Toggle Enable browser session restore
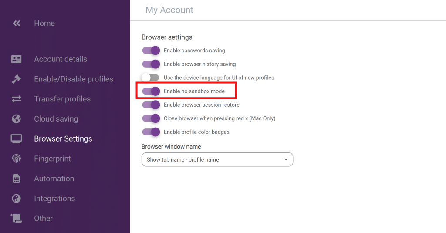Viewport: 446px width, 233px height. coord(151,105)
